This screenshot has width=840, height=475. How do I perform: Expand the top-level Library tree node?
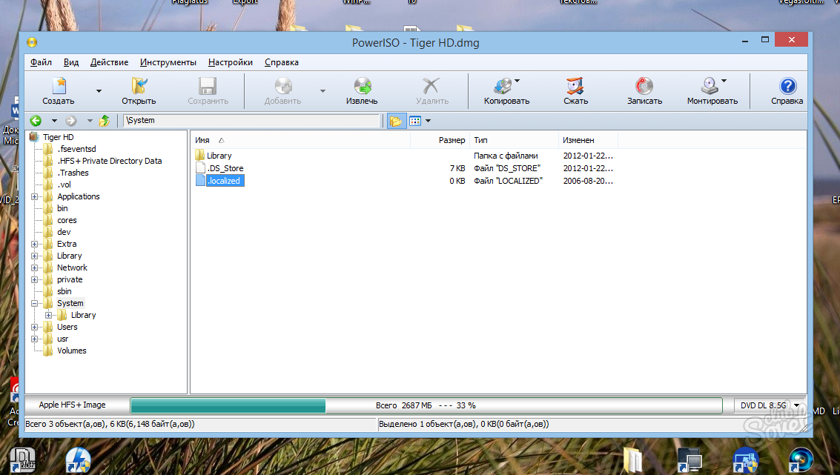click(x=34, y=256)
